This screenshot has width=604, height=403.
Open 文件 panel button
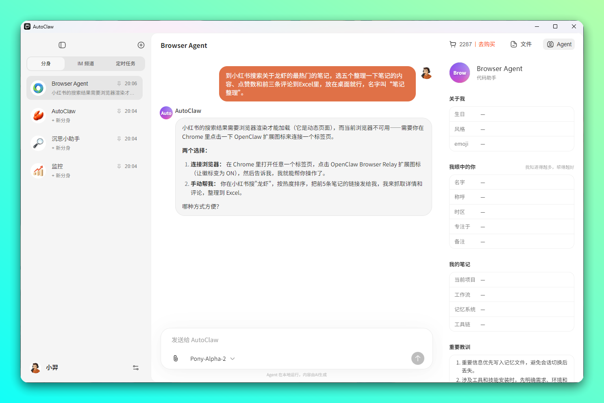pos(521,44)
